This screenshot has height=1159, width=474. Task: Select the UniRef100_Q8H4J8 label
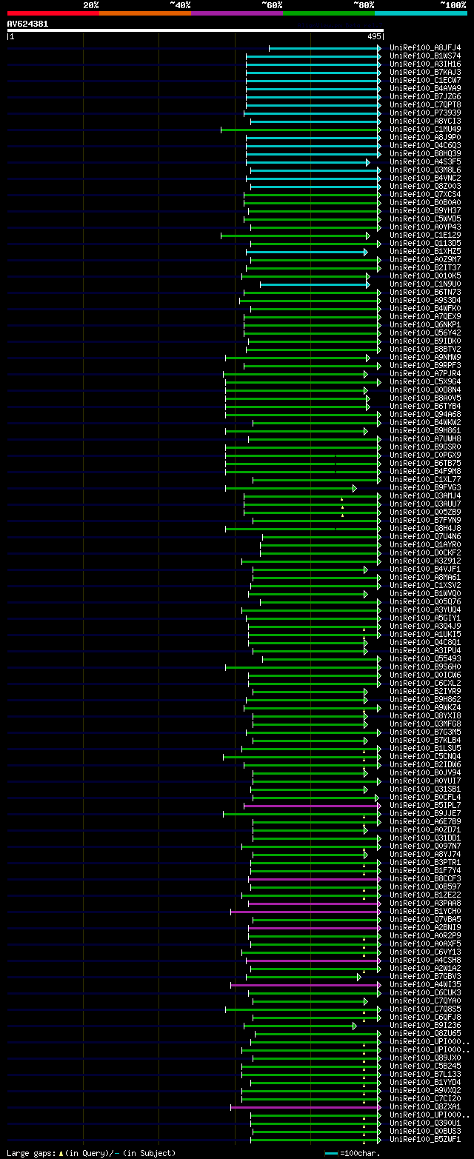point(425,528)
